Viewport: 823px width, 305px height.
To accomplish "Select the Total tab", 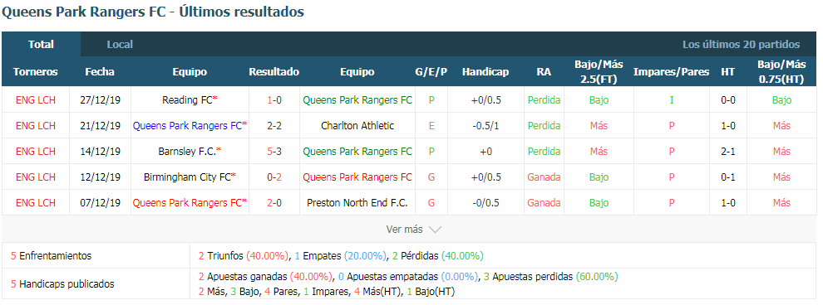I will pyautogui.click(x=41, y=45).
